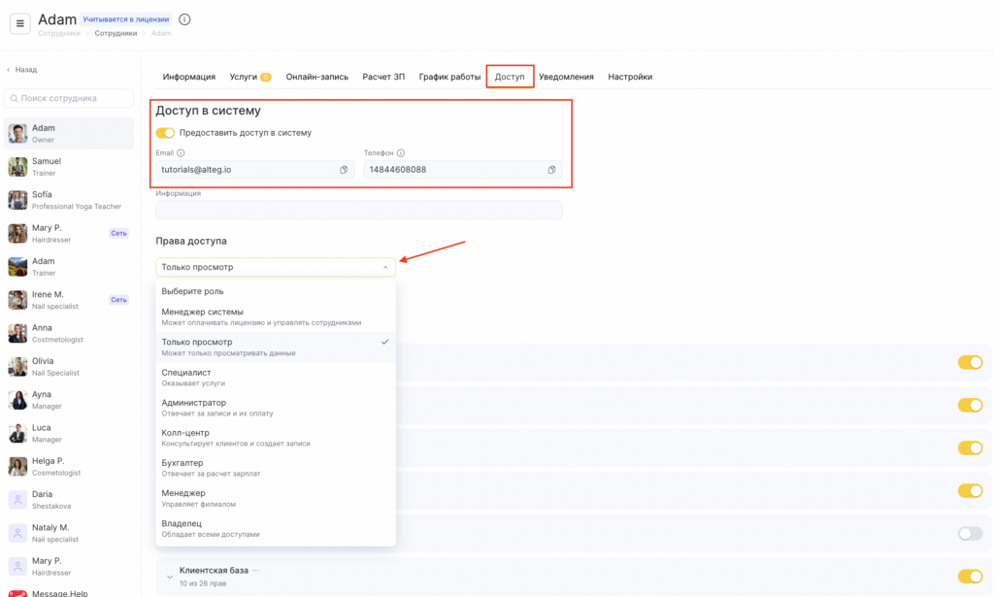Copy the email address with copy icon

(x=344, y=170)
